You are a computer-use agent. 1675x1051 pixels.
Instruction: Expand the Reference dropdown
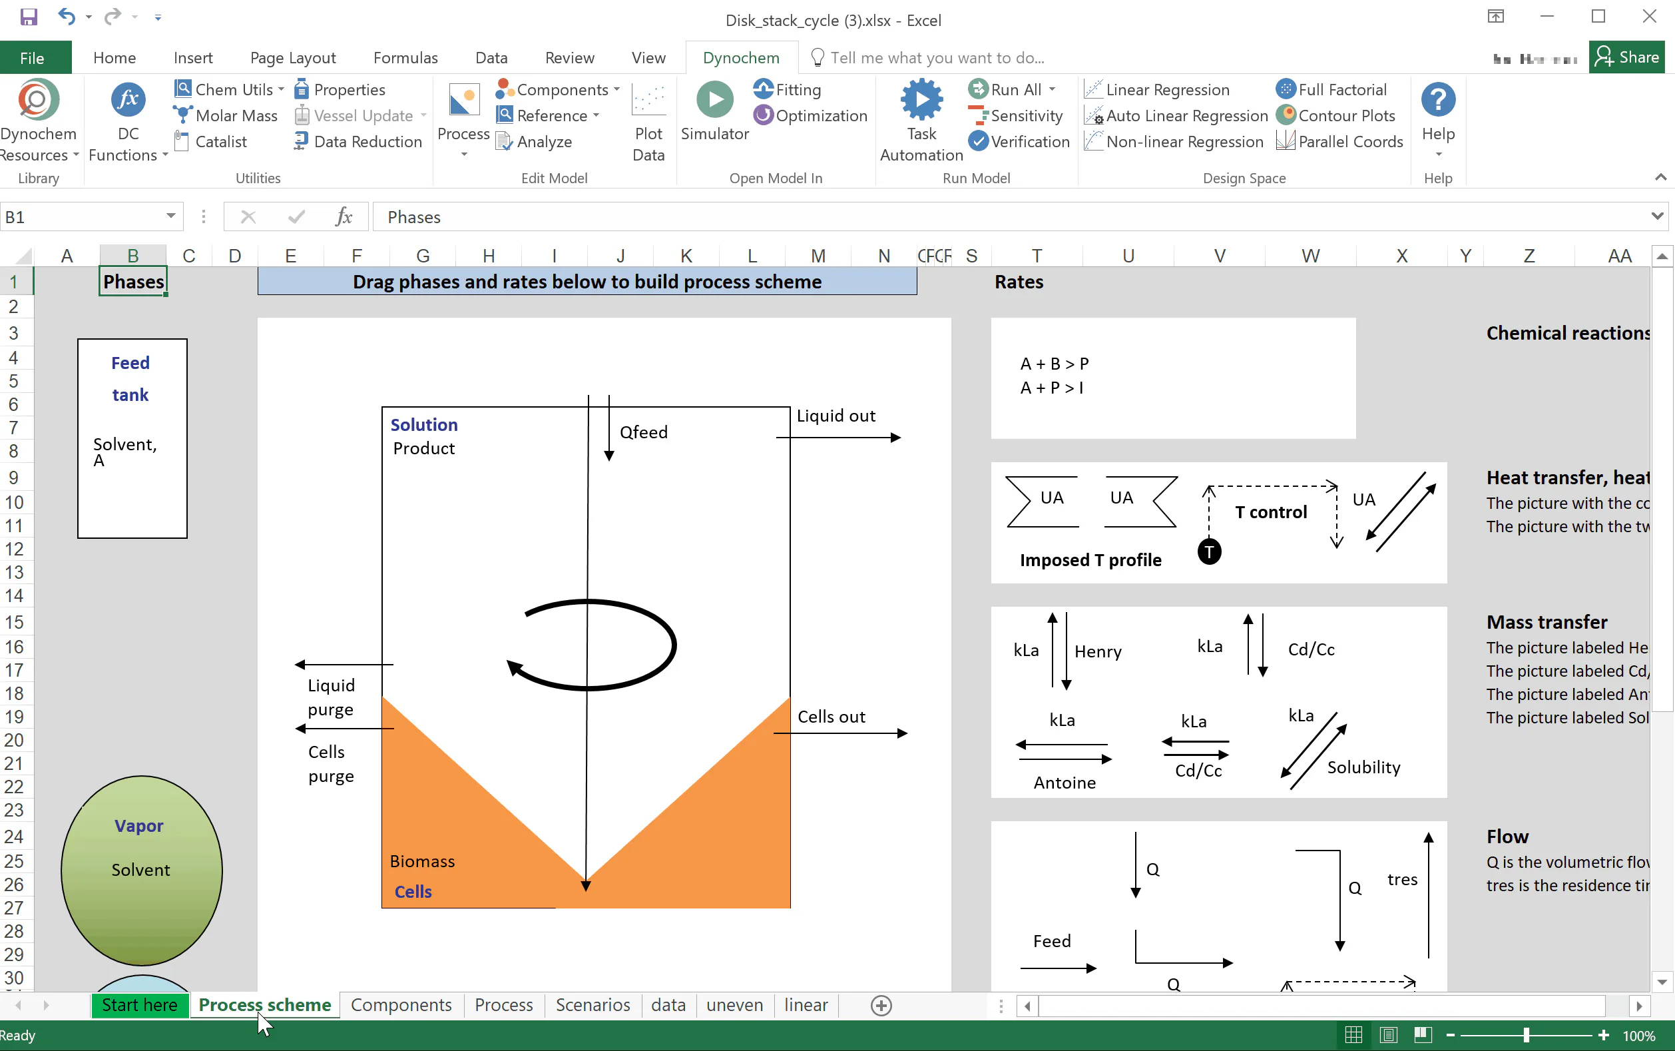[596, 115]
